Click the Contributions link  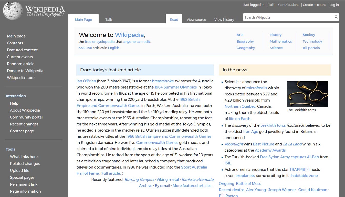(288, 5)
